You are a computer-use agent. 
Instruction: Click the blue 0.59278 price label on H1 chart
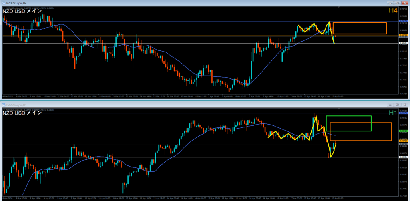pos(404,113)
